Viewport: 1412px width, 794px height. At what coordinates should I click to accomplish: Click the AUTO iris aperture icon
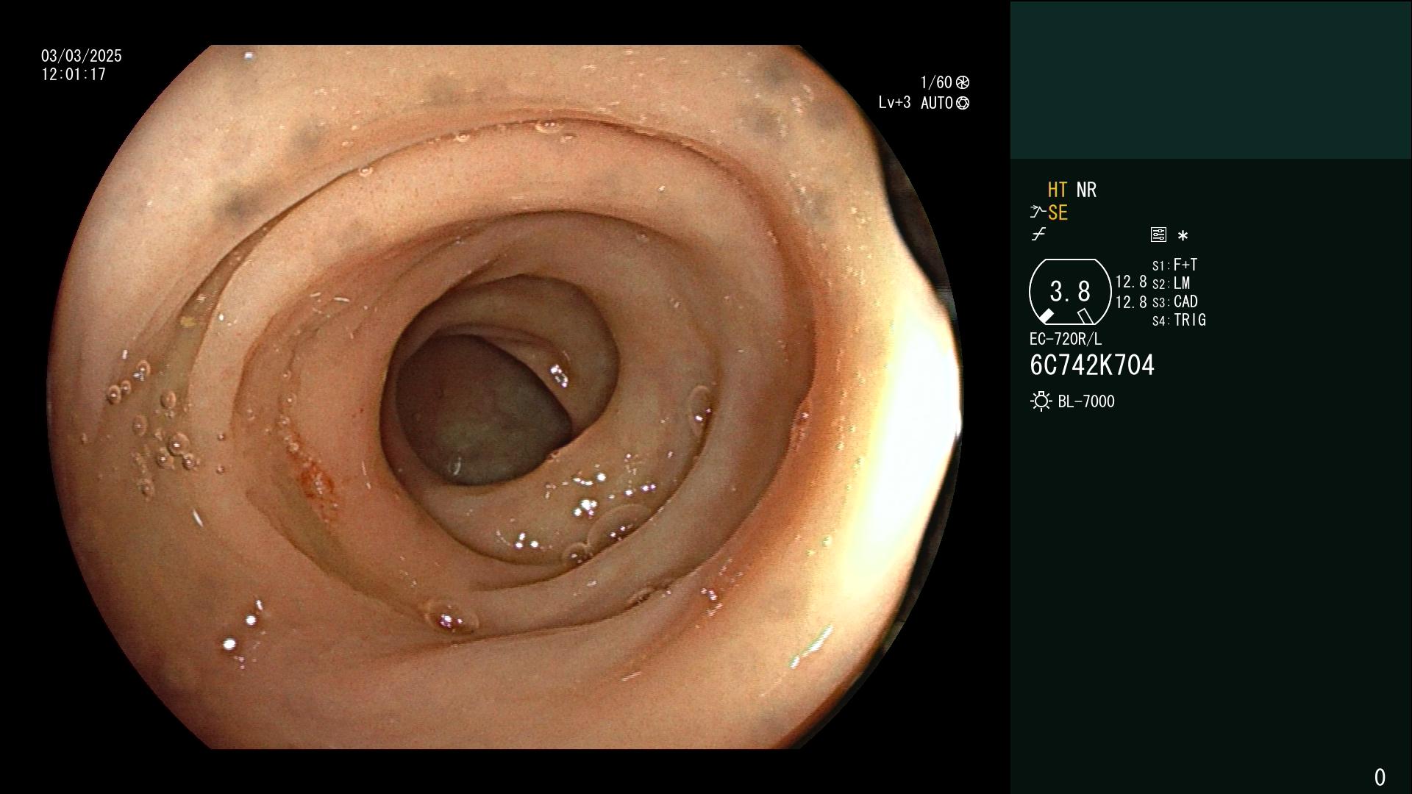(x=962, y=103)
